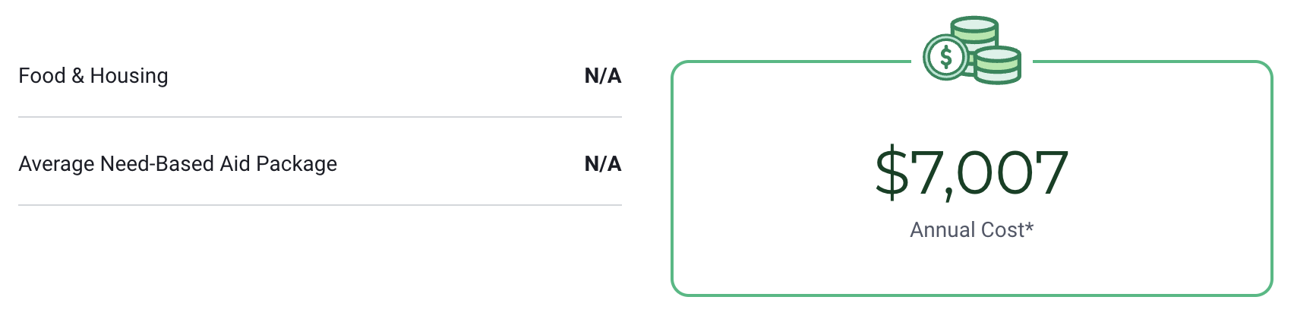Click the word Housing in first row

point(129,76)
